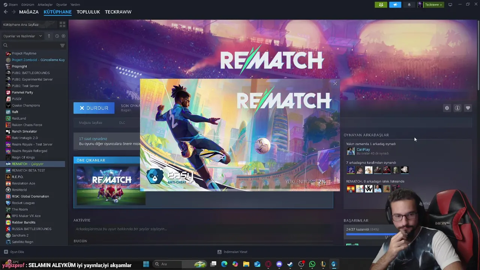Open the Görünüm menu

[28, 4]
